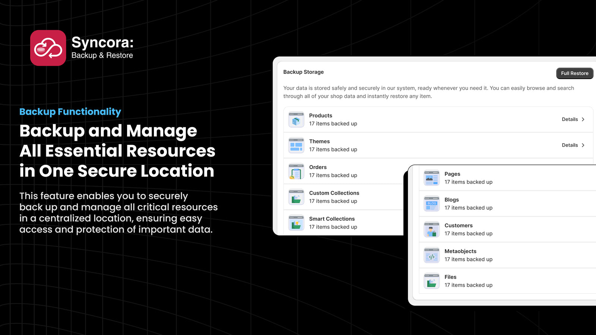The height and width of the screenshot is (335, 596).
Task: Select the Metaobjects code icon
Action: 431,255
